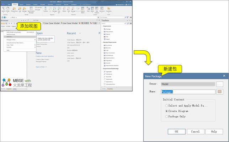The height and width of the screenshot is (142, 229).
Task: Expand Package Control submenu
Action: pyautogui.click(x=20, y=40)
